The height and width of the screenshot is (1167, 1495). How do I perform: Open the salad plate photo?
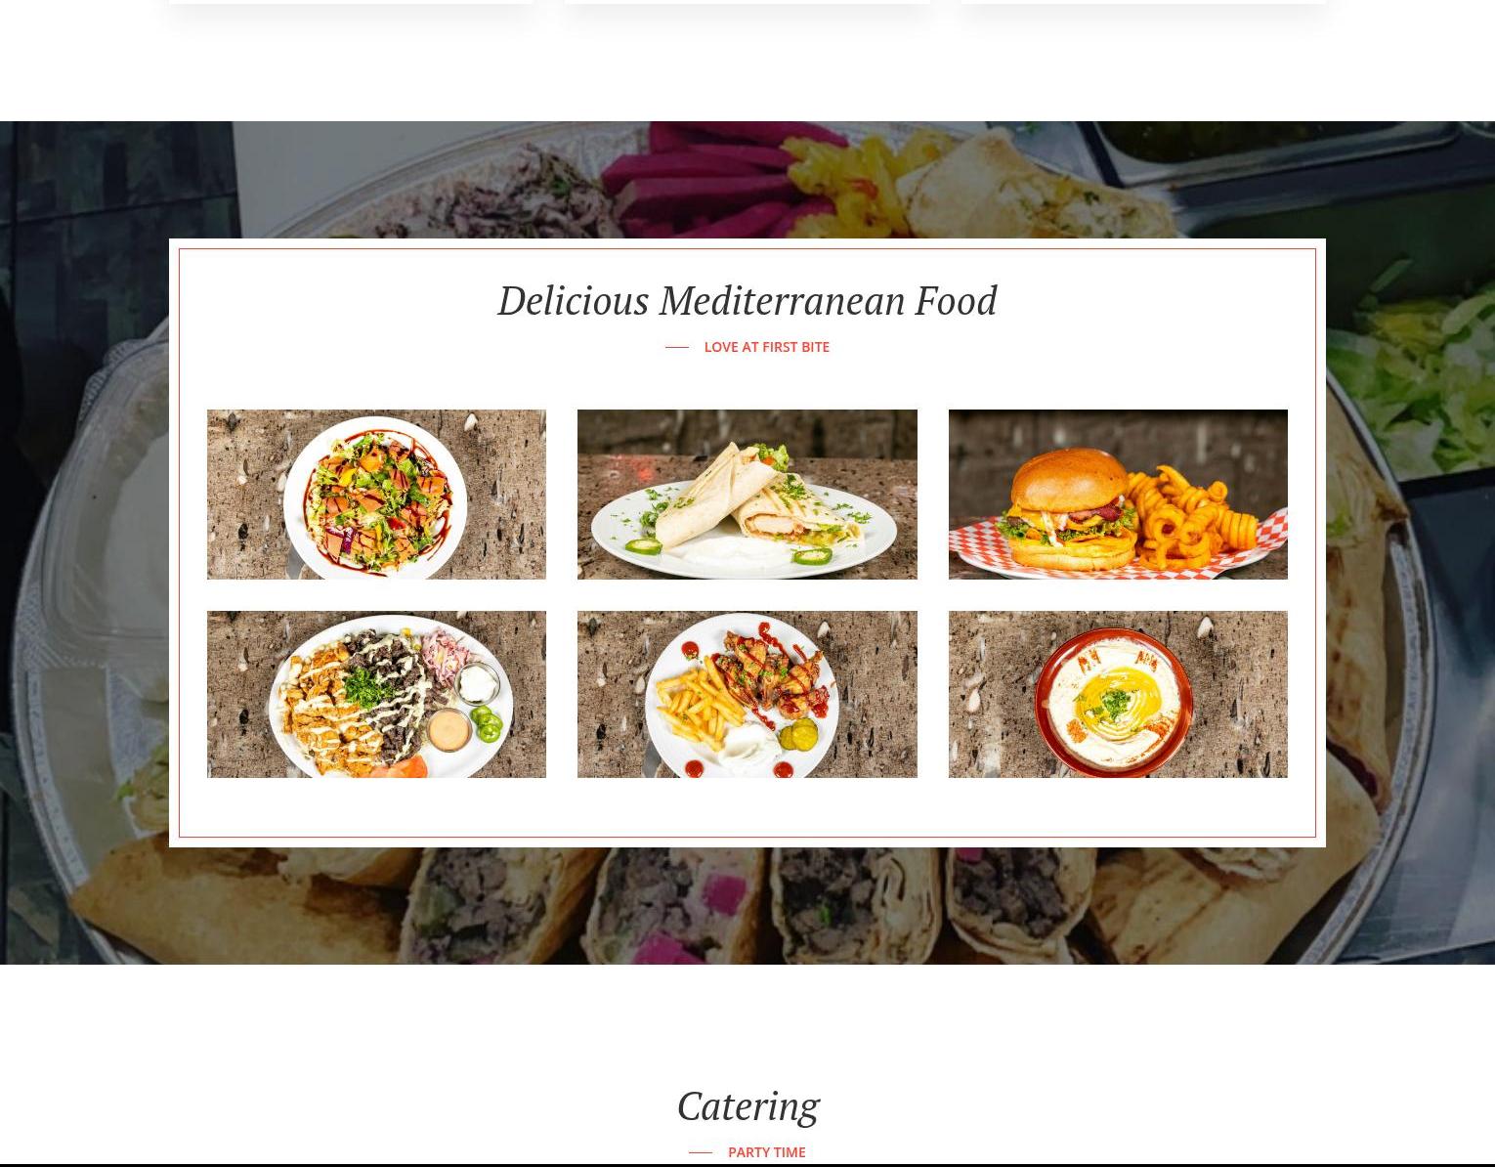(376, 495)
